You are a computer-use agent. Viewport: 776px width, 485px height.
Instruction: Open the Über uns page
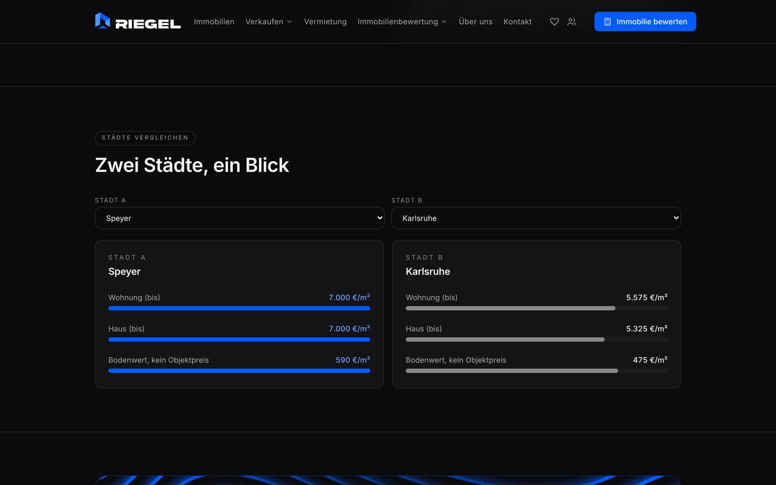[475, 22]
